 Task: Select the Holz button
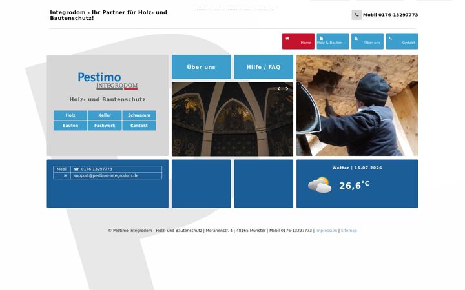pos(70,115)
